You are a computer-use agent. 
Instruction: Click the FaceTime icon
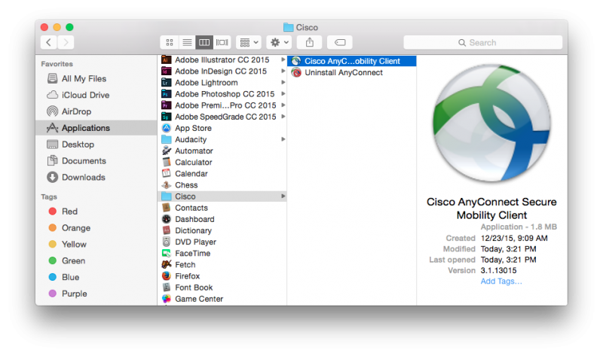pyautogui.click(x=166, y=254)
